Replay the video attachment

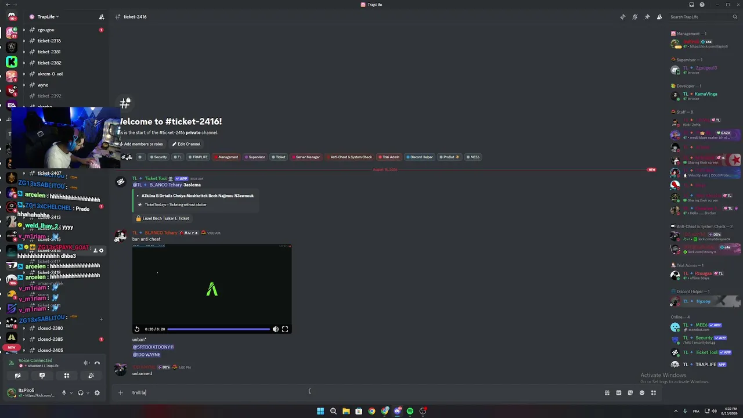click(137, 329)
